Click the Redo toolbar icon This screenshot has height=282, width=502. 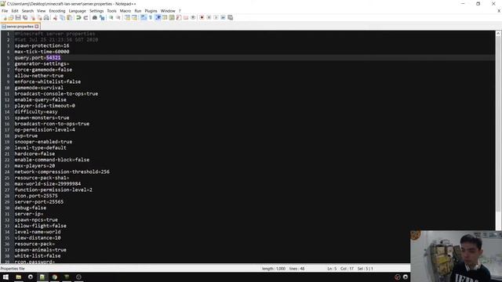coord(85,17)
